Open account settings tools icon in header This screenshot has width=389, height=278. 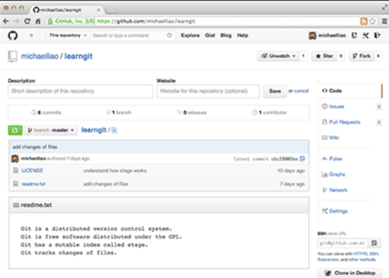coord(365,35)
